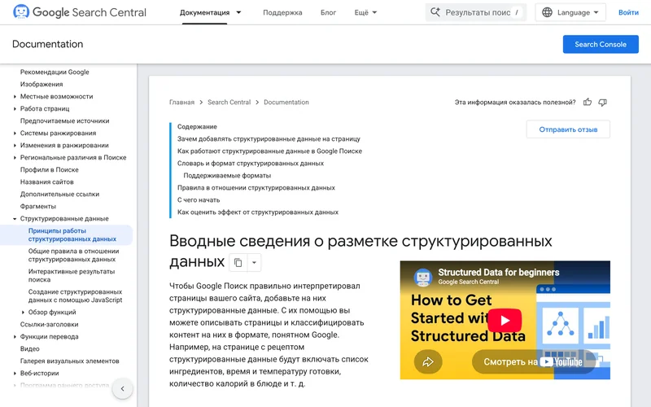The height and width of the screenshot is (407, 651).
Task: Click the Главная breadcrumb link
Action: 181,103
